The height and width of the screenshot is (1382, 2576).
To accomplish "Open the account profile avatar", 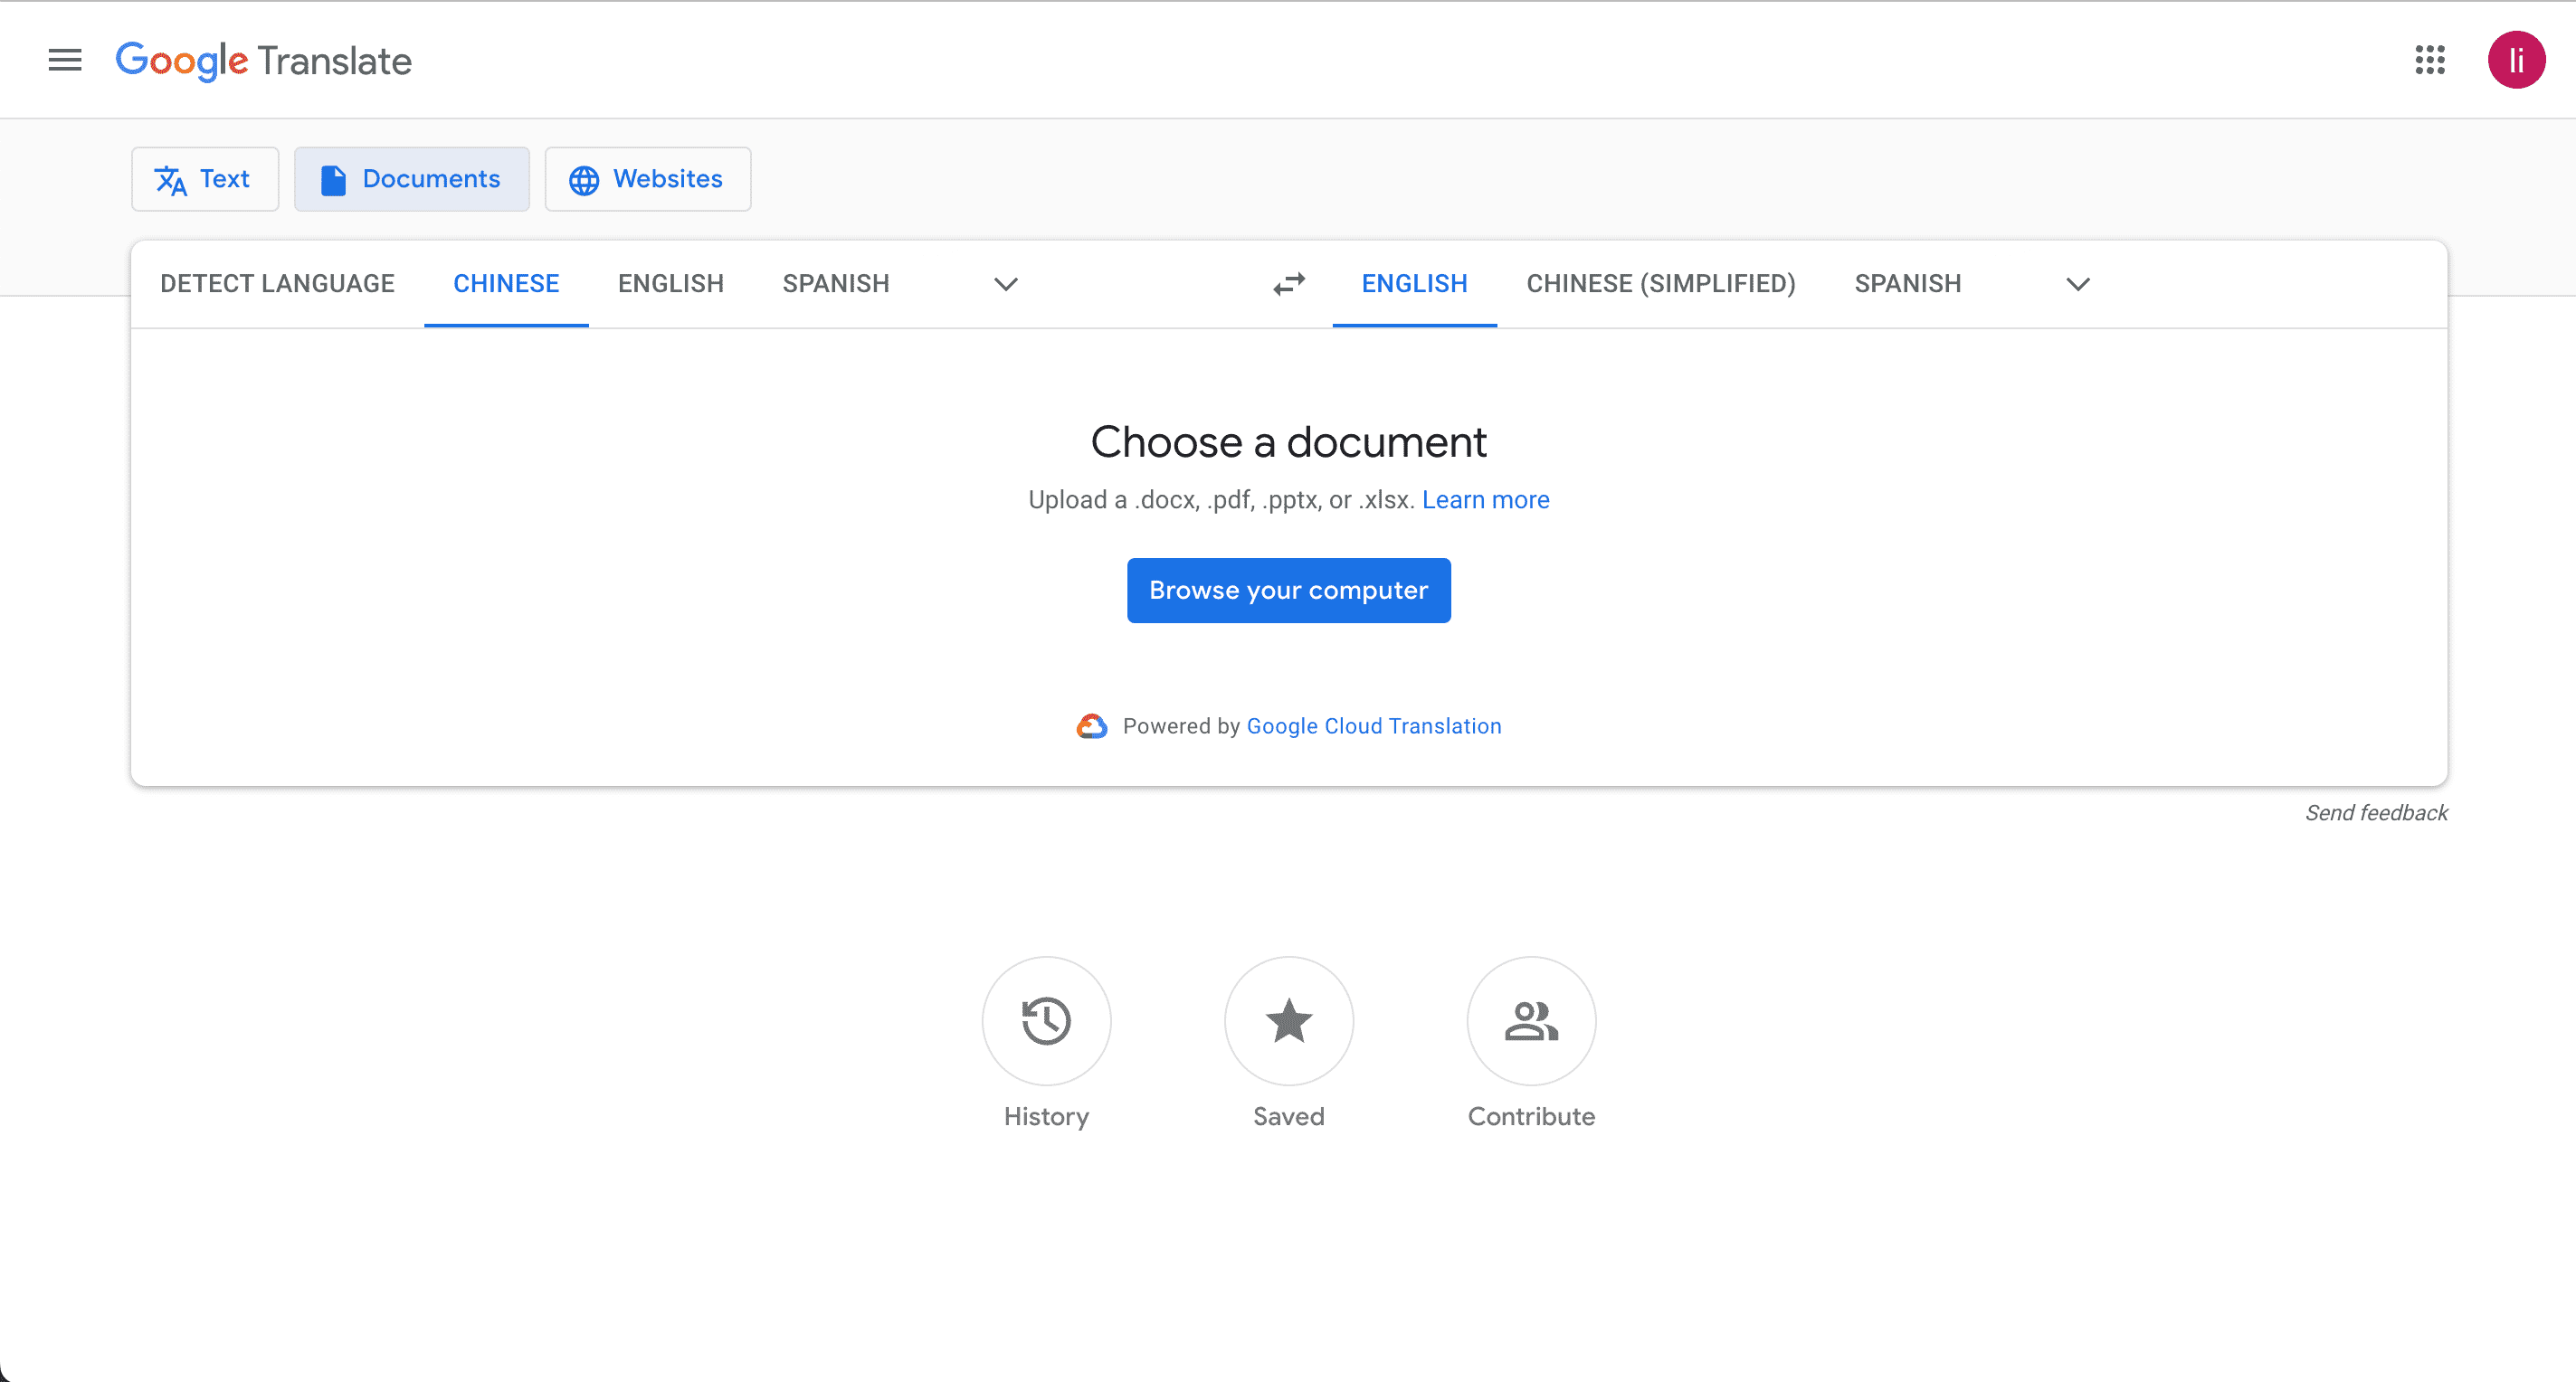I will coord(2516,60).
